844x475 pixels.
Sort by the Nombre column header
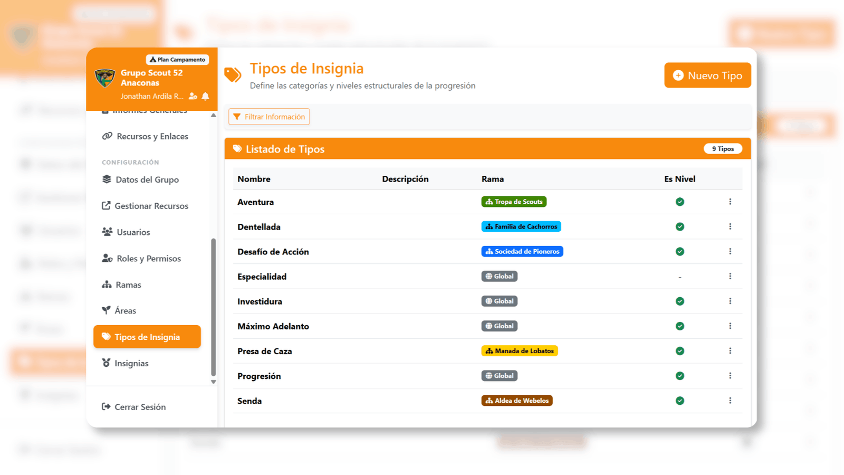tap(254, 179)
